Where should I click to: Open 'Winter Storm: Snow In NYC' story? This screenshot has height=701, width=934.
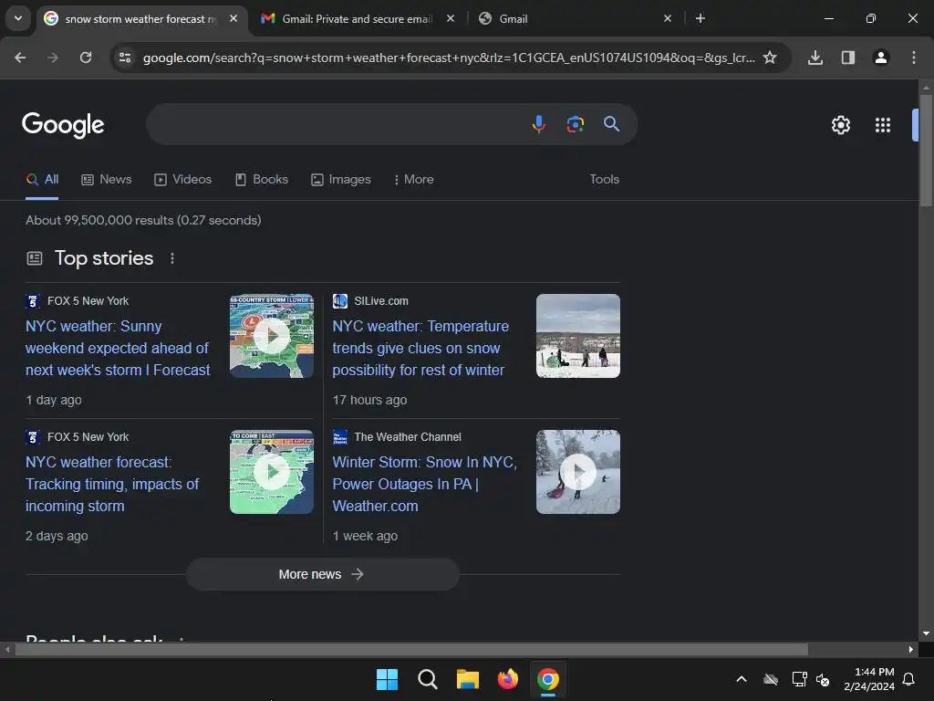[425, 484]
